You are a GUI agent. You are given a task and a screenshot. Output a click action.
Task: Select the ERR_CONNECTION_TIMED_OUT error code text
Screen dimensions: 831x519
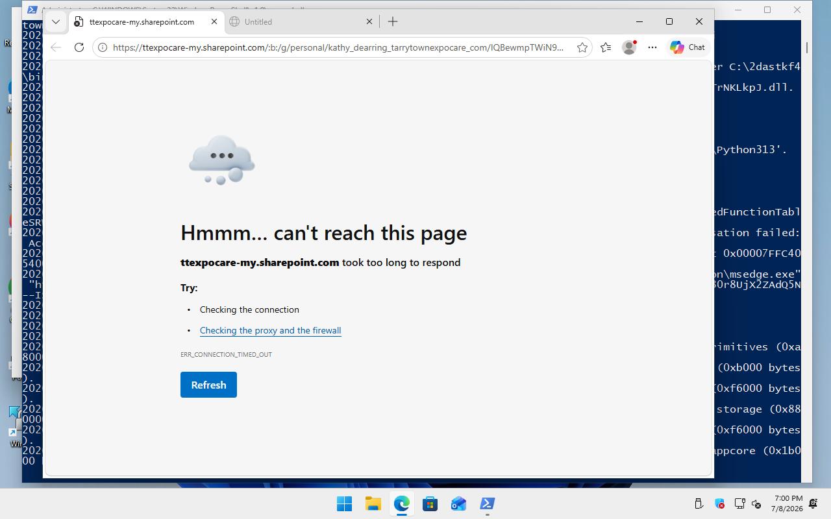(x=226, y=354)
